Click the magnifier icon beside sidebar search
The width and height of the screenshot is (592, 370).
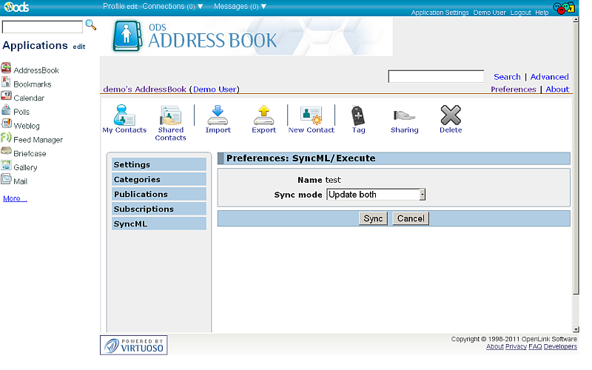click(x=91, y=25)
